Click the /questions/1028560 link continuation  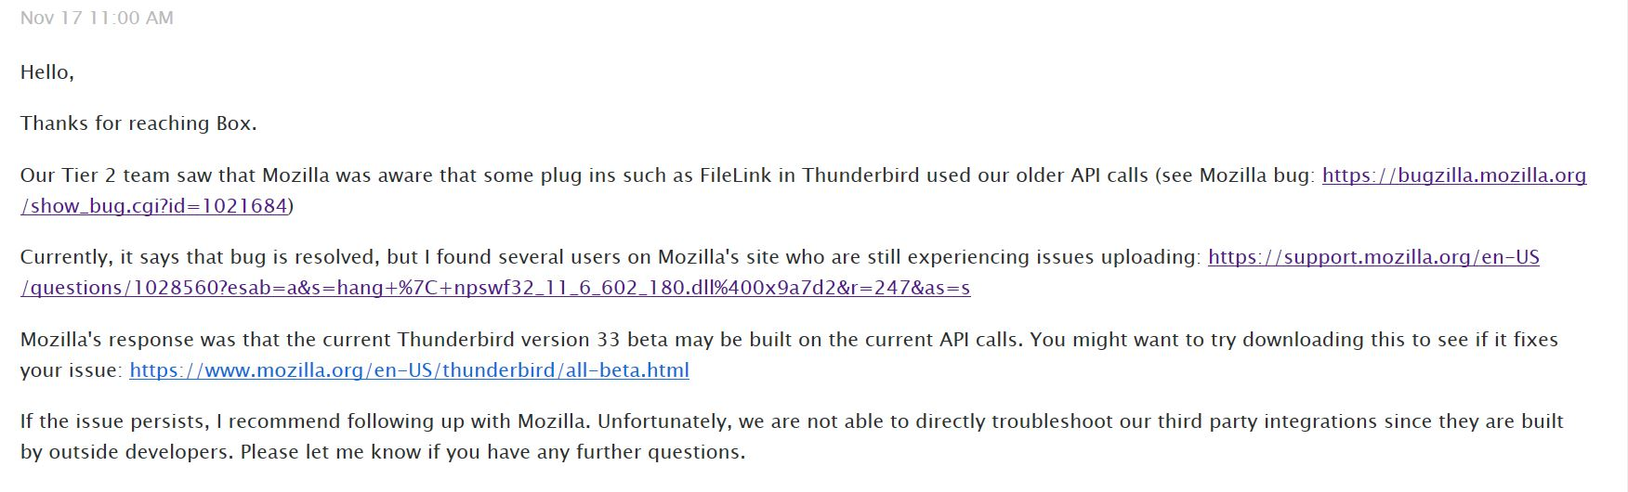pyautogui.click(x=495, y=288)
